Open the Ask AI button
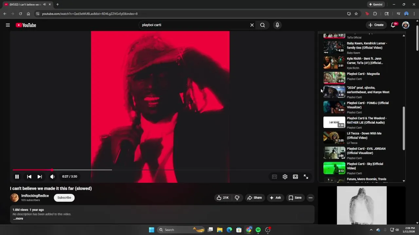The image size is (419, 235). pyautogui.click(x=275, y=198)
